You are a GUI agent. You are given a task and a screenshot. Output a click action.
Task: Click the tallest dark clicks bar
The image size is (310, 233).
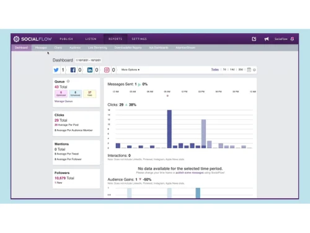click(x=169, y=129)
